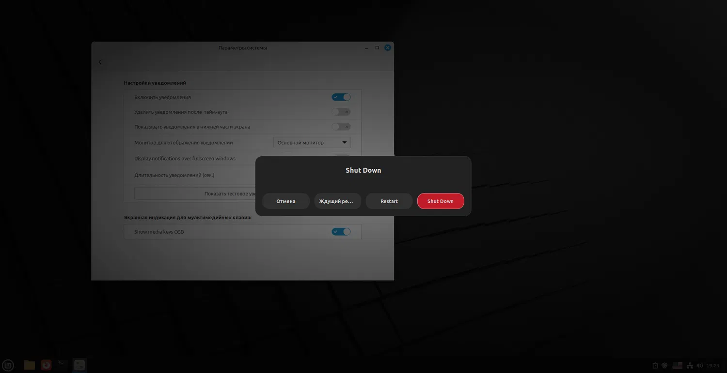Click the US flag keyboard layout indicator

[x=678, y=366]
